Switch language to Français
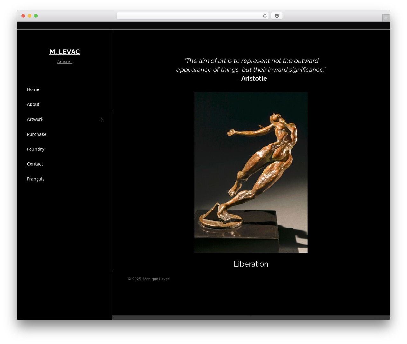The width and height of the screenshot is (407, 344). [x=36, y=179]
